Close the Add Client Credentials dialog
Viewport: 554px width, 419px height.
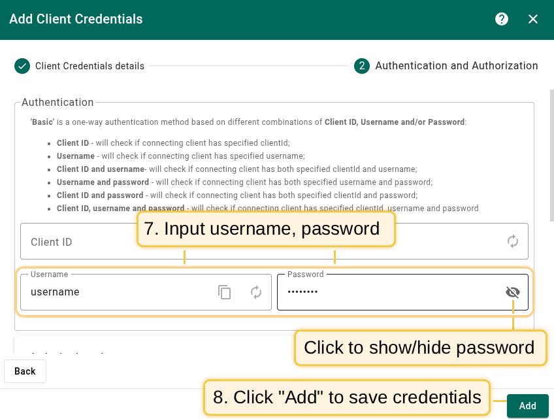click(x=533, y=19)
